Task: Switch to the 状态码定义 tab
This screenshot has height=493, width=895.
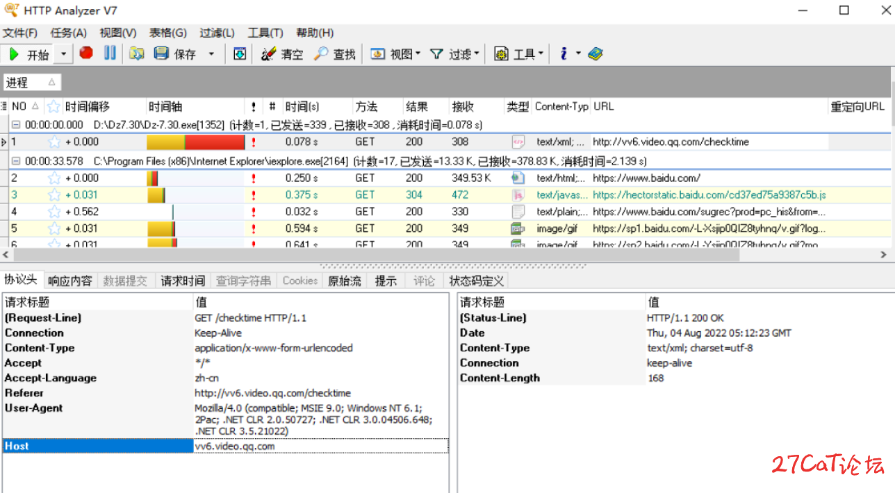Action: click(476, 281)
